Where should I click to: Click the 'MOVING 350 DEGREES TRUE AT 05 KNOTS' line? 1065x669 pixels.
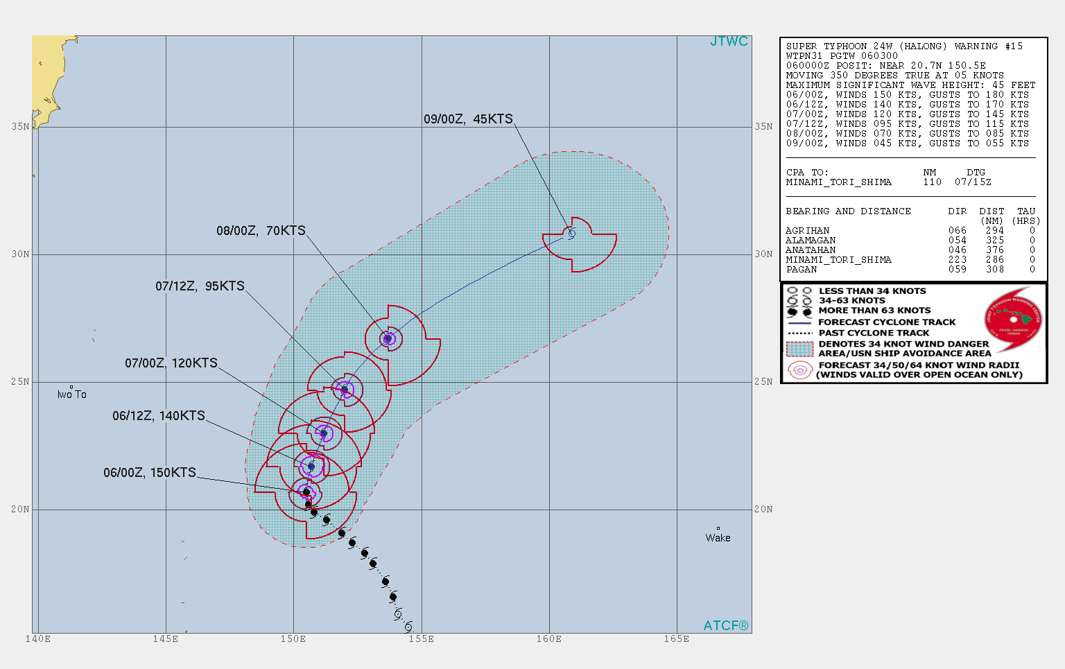point(894,76)
